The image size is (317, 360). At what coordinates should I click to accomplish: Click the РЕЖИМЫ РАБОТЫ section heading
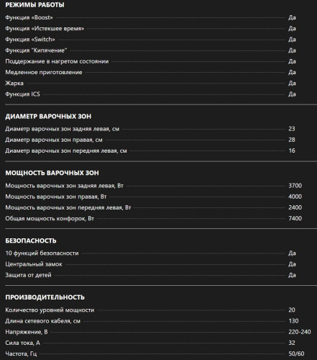click(35, 5)
